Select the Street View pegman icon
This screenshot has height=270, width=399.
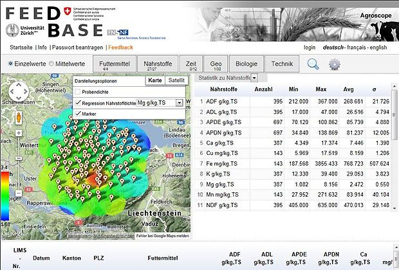click(19, 118)
